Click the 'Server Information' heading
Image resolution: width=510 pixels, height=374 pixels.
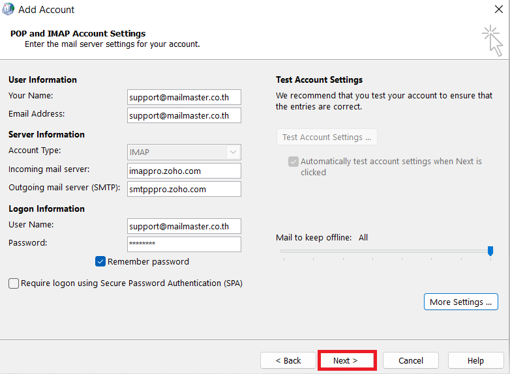coord(46,134)
